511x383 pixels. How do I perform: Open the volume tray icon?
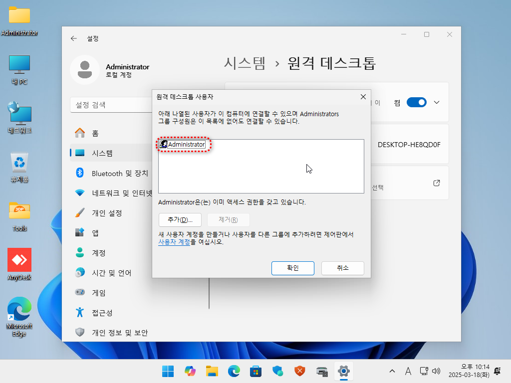point(436,371)
